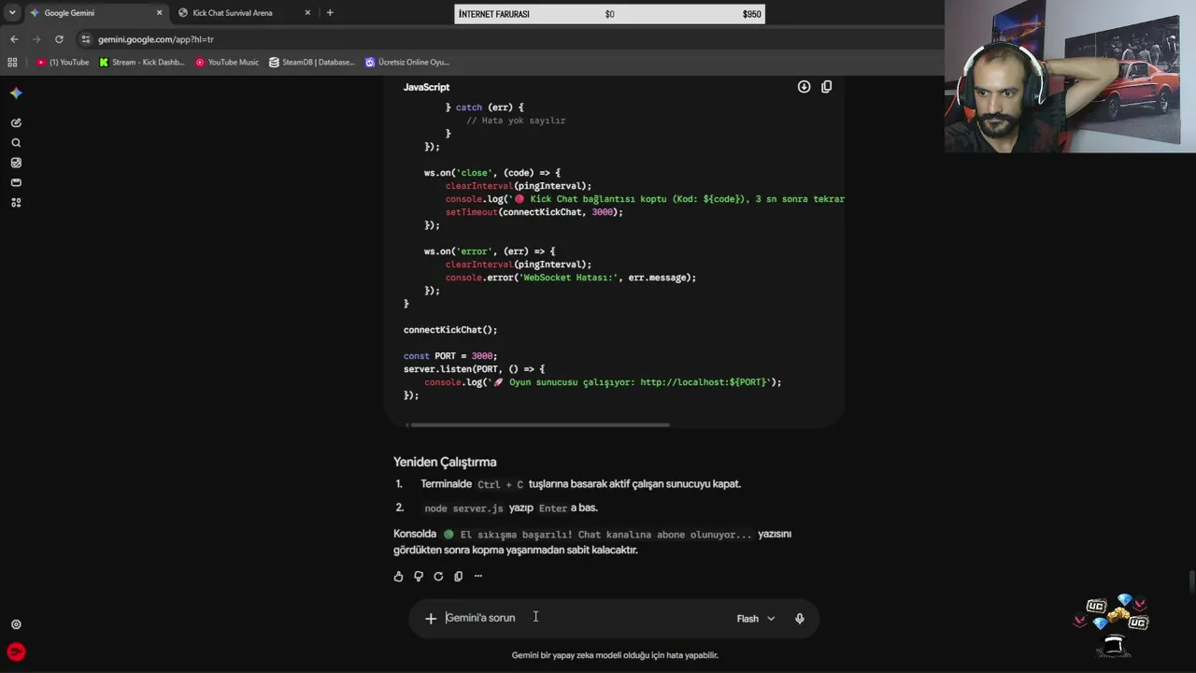Expand the Flash model selector
The image size is (1196, 673).
(756, 619)
